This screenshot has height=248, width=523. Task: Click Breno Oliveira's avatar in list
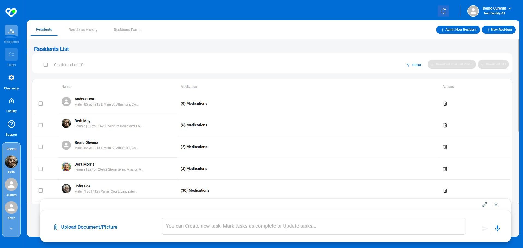click(x=66, y=145)
